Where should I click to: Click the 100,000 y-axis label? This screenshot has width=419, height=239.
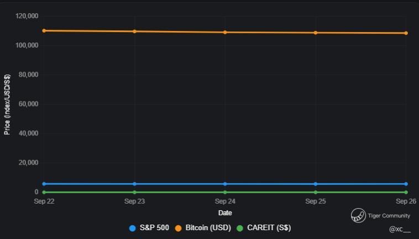coord(27,45)
